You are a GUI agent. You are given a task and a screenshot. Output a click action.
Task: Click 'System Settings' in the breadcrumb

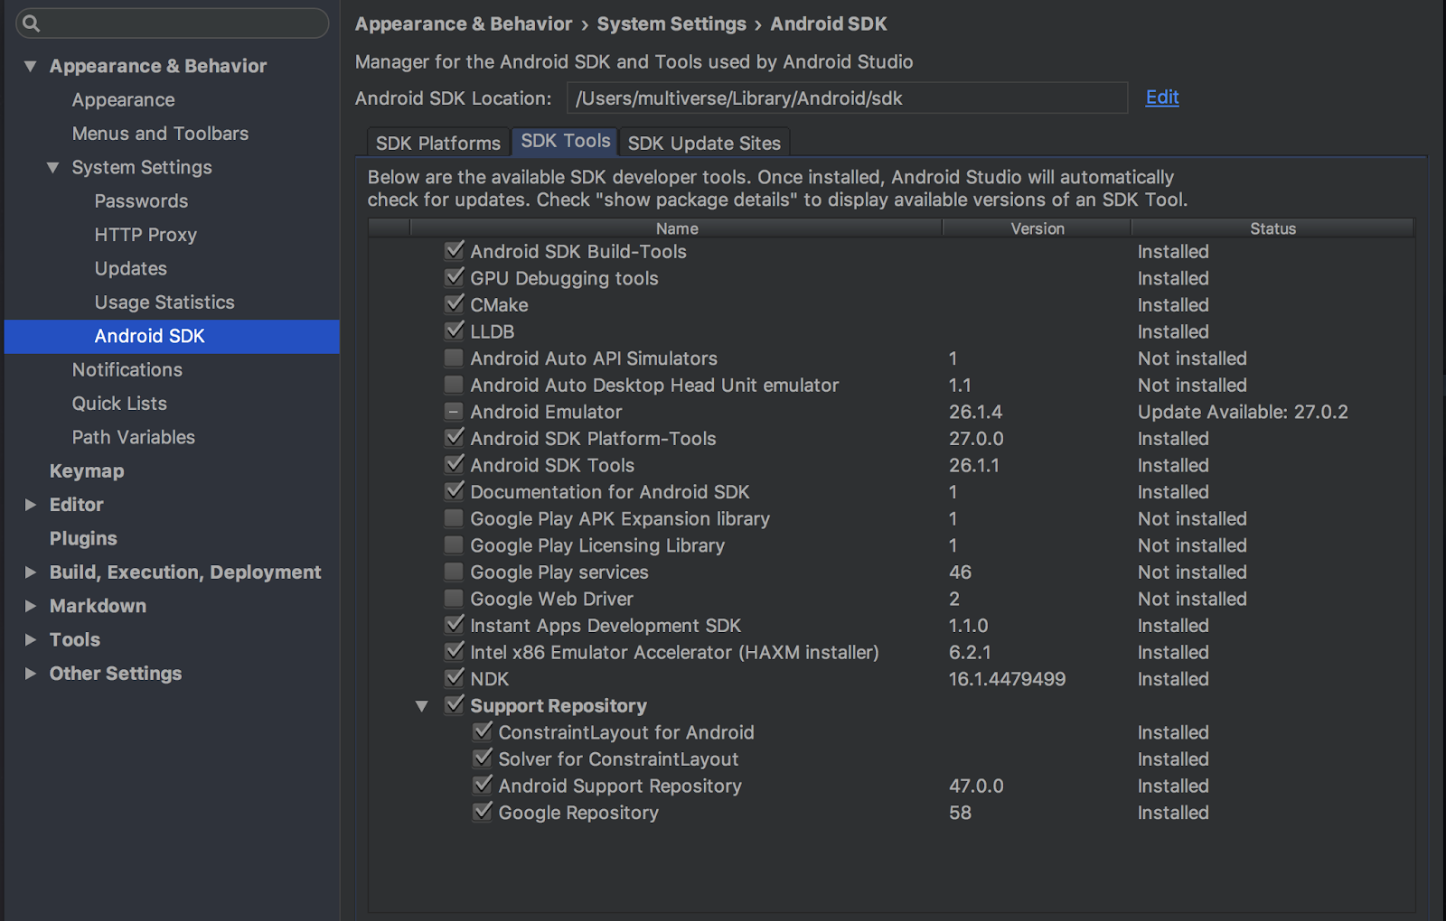pyautogui.click(x=671, y=24)
